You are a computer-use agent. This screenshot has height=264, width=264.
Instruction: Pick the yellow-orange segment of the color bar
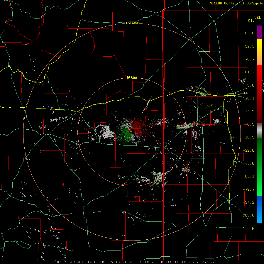pos(259,52)
